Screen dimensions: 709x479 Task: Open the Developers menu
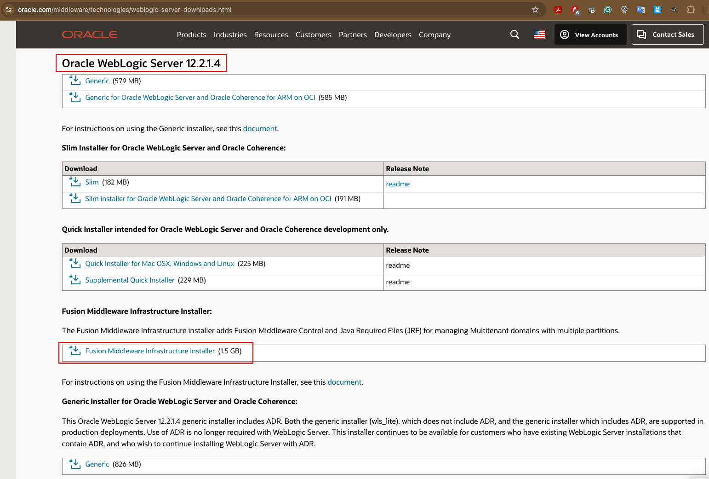393,35
